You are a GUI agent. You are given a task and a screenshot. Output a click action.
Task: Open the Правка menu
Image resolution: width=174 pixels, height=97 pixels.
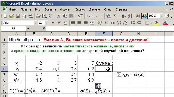[x=26, y=10]
